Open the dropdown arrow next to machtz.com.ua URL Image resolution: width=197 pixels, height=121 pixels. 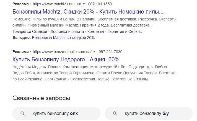pos(84,4)
